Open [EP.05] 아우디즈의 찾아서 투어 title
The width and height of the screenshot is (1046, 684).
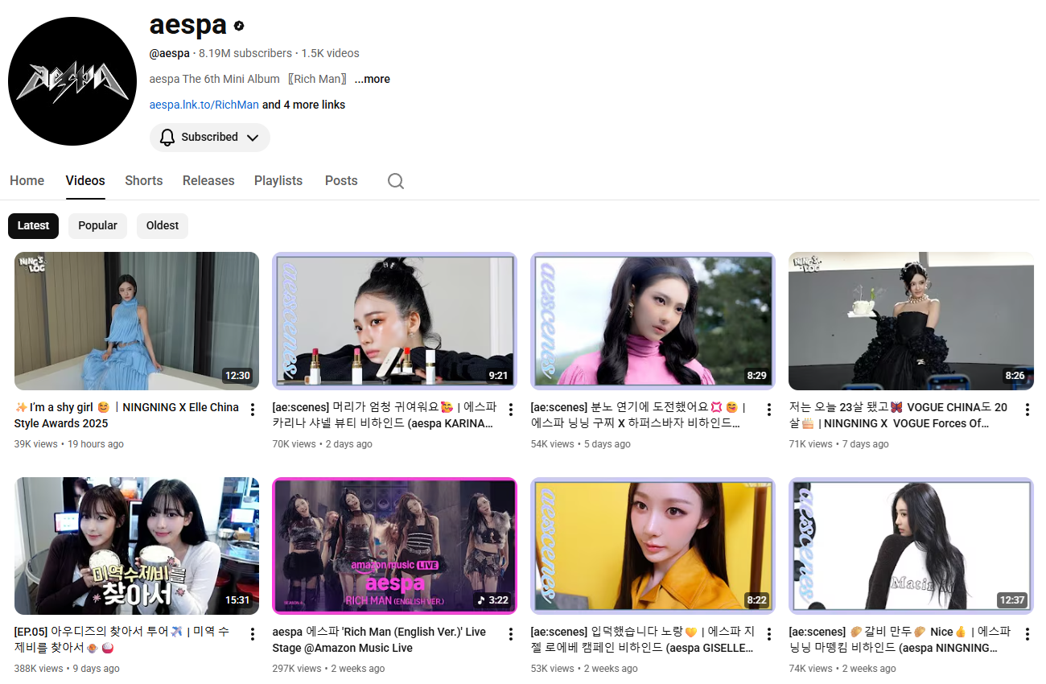point(122,640)
